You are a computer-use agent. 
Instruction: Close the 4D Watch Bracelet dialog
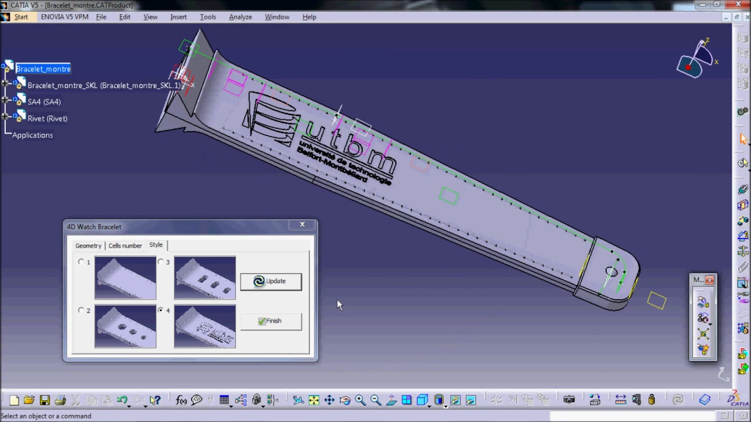tap(302, 224)
